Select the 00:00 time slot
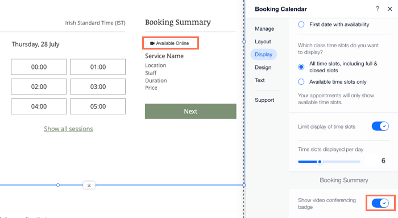 (x=39, y=67)
